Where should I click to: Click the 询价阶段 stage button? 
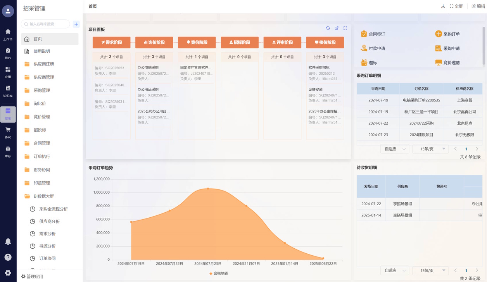tap(154, 42)
